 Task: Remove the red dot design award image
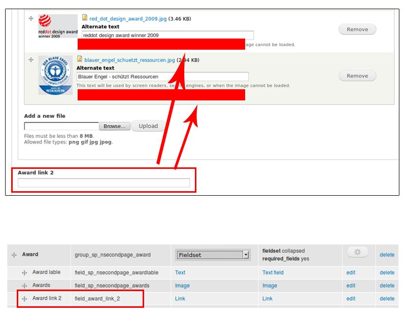coord(357,29)
